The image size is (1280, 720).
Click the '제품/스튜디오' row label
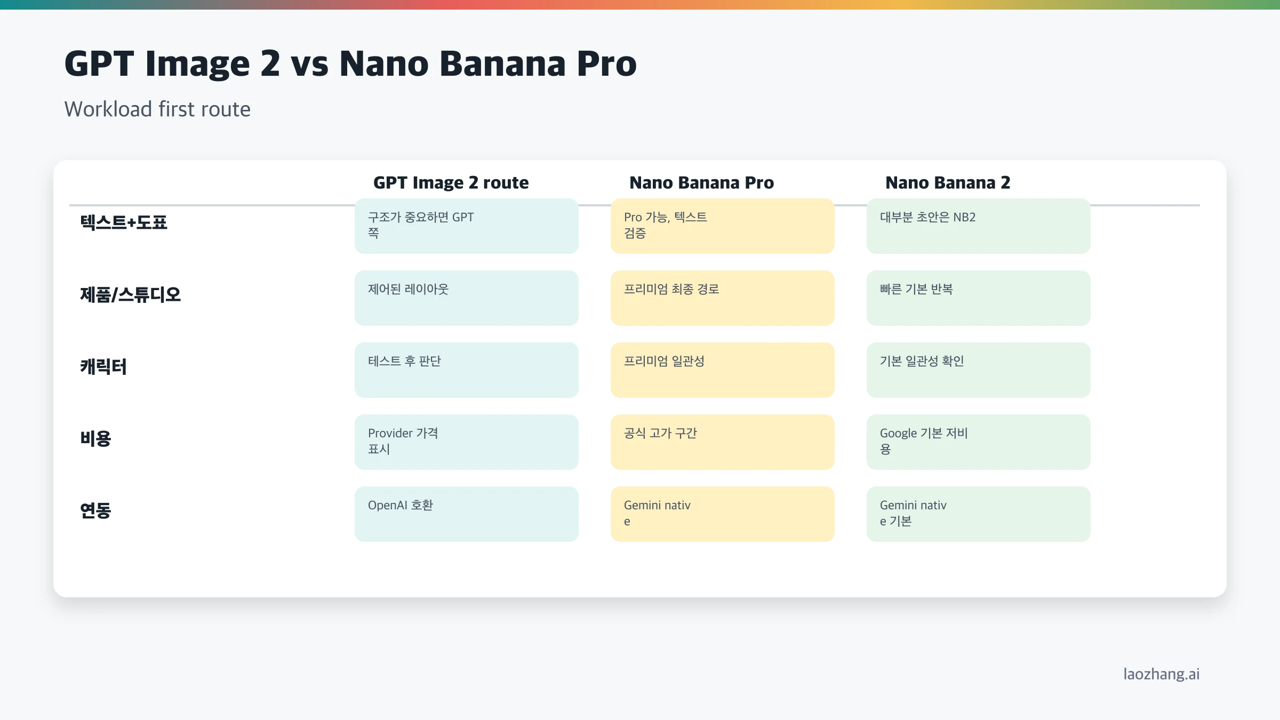tap(131, 294)
